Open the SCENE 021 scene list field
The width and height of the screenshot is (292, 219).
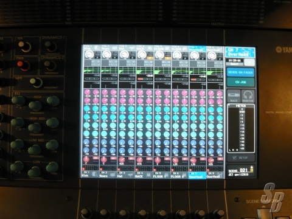point(241,172)
